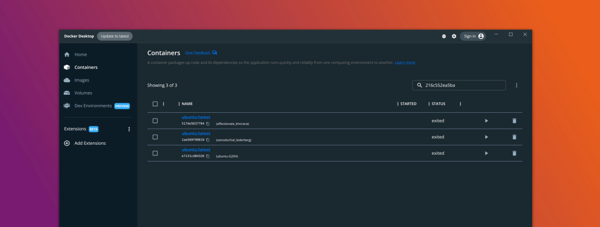This screenshot has height=227, width=600.
Task: Select the ubuntu-G20H container checkbox
Action: pos(155,153)
